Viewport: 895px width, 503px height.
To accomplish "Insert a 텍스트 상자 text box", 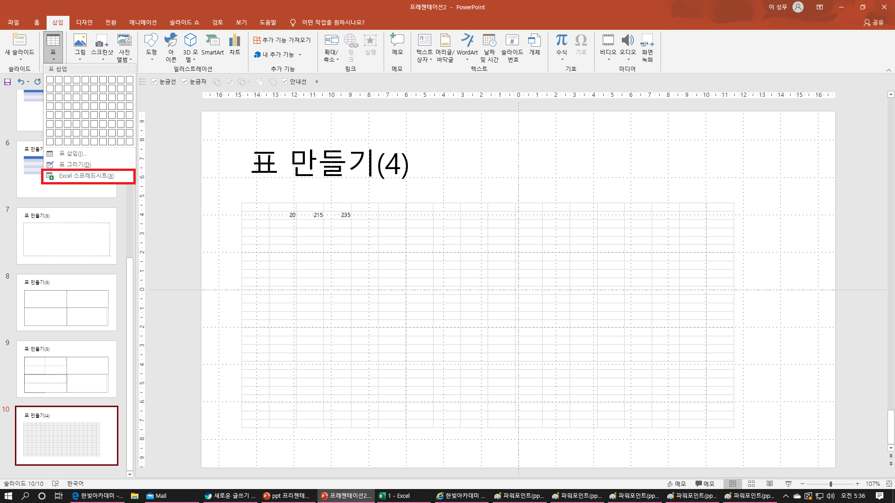I will (x=424, y=47).
